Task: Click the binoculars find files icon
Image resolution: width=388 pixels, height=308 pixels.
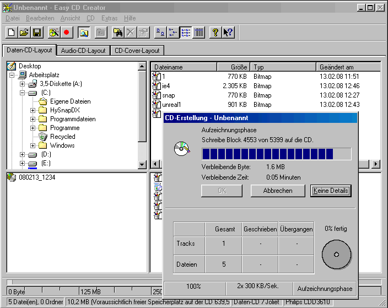Action: pos(118,33)
